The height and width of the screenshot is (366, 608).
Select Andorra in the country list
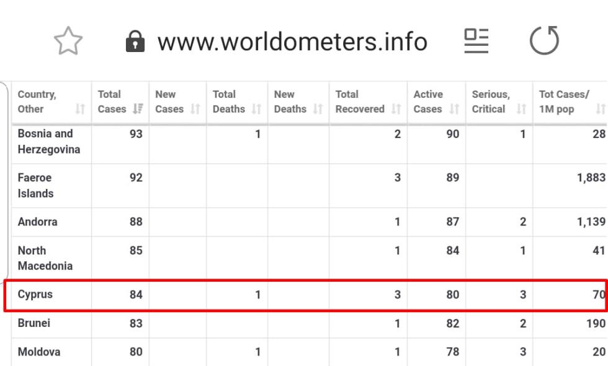click(38, 222)
